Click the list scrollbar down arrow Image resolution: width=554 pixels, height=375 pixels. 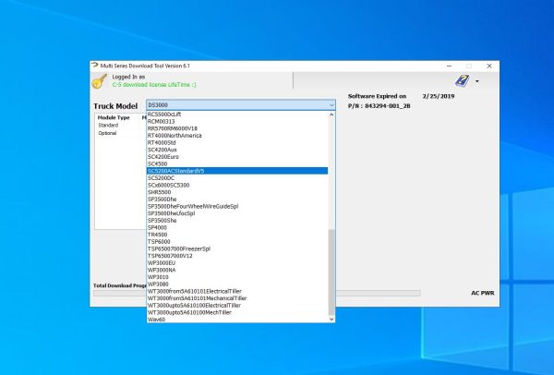coord(331,320)
